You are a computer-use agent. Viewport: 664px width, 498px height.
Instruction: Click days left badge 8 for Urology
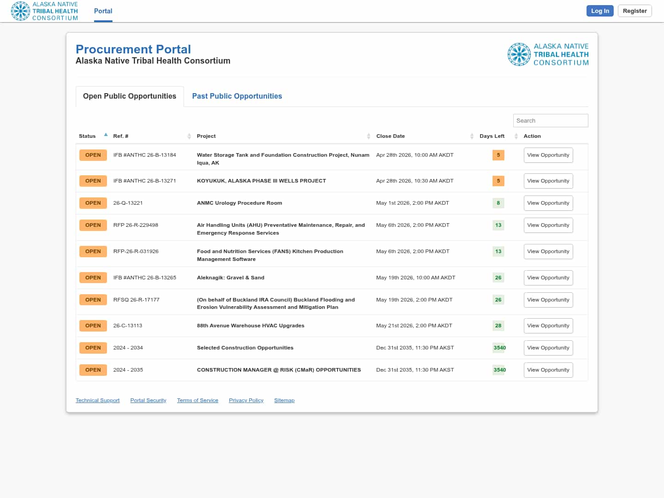[498, 203]
